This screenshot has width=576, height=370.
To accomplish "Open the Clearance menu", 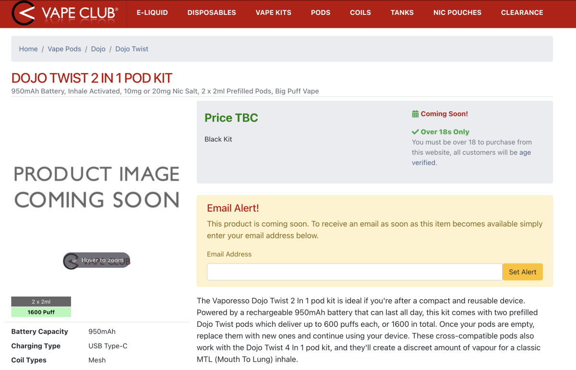I will tap(522, 13).
